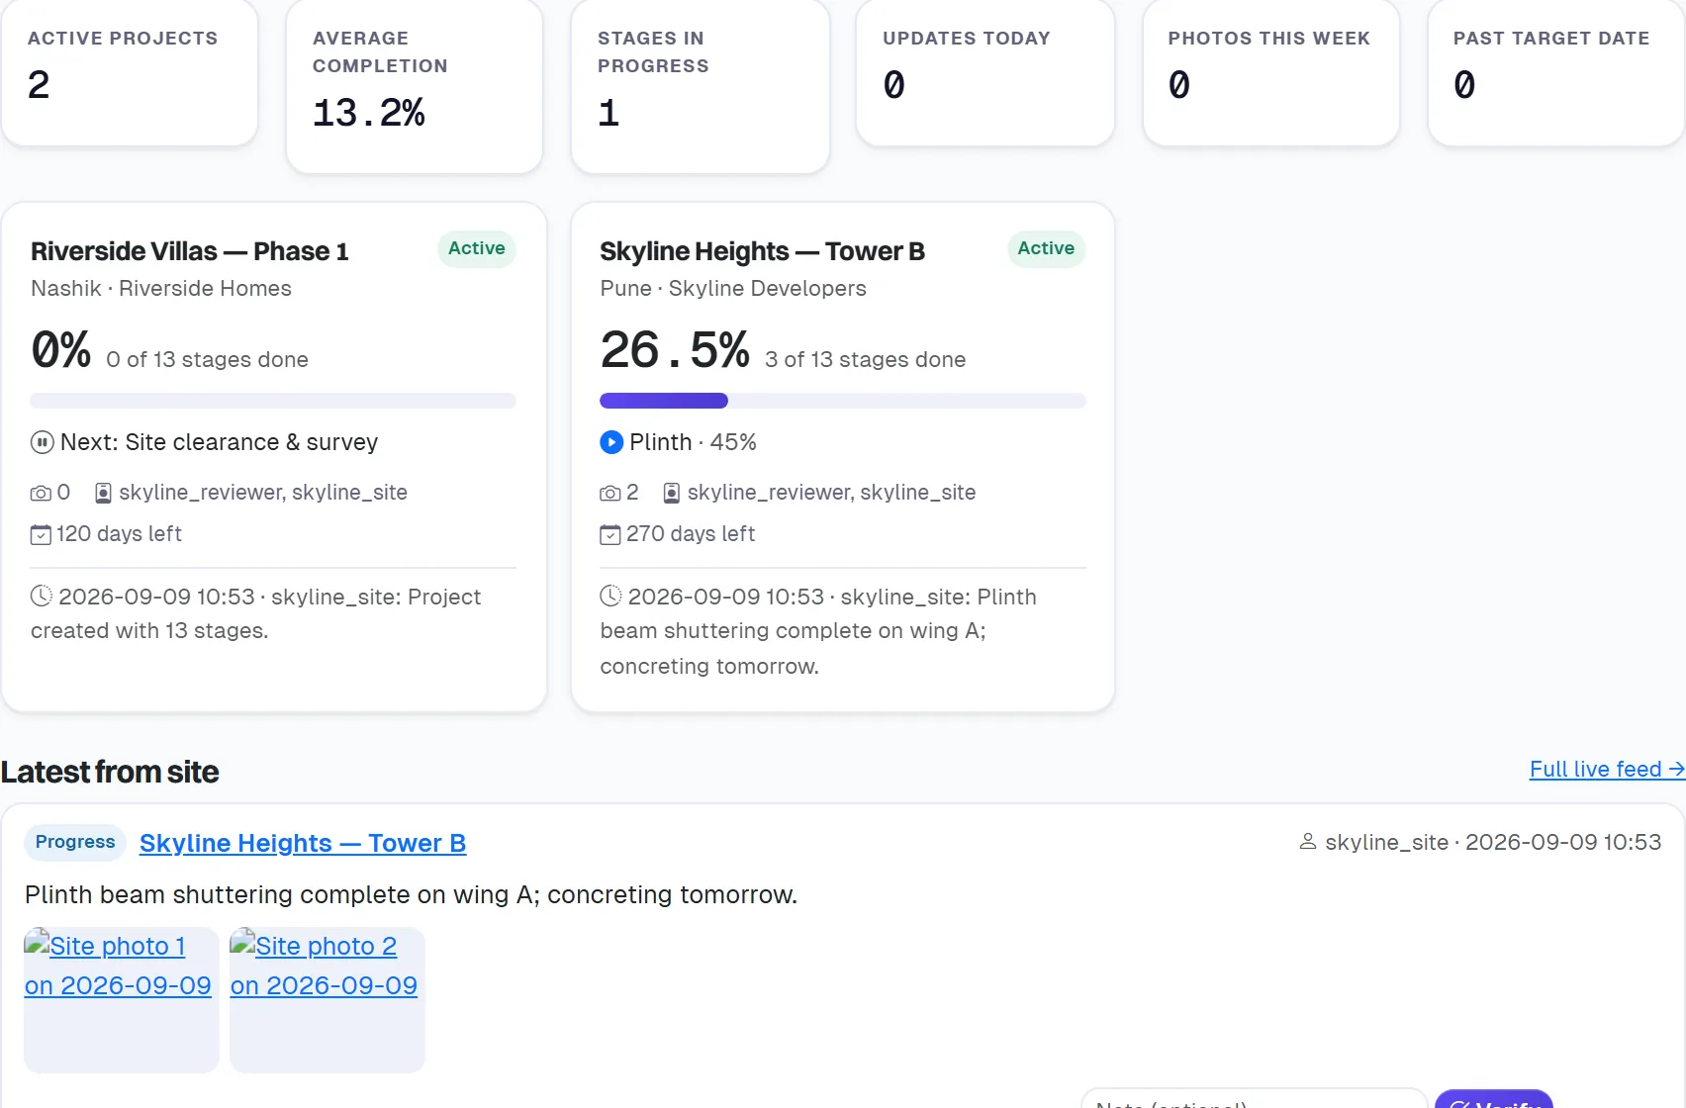
Task: Click the camera icon on Riverside Villas card
Action: pyautogui.click(x=41, y=493)
